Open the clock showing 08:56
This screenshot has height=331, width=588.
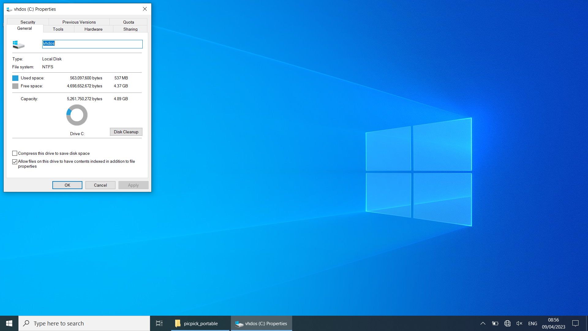tap(553, 323)
